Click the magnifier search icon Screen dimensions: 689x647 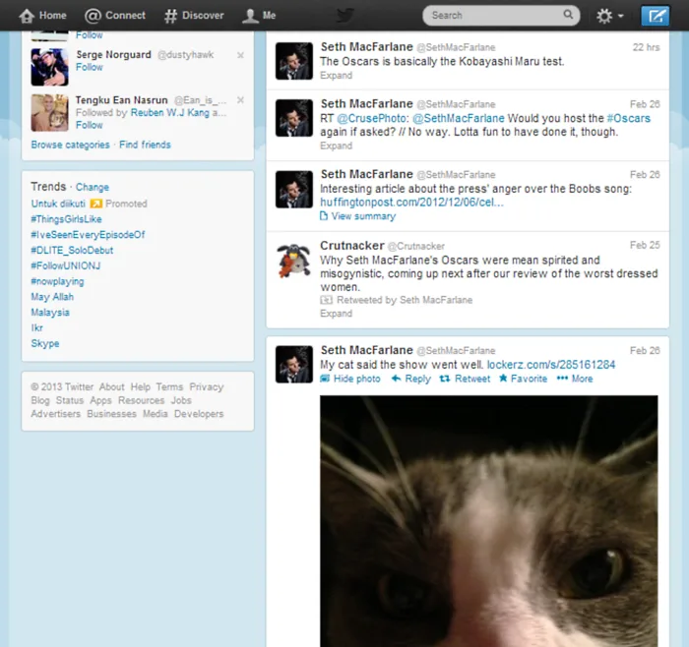click(x=568, y=15)
